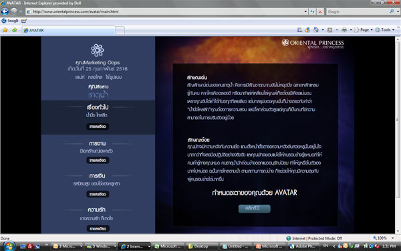Viewport: 401px width, 251px height.
Task: Click the fourth icon on the IE command bar
Action: (330, 30)
